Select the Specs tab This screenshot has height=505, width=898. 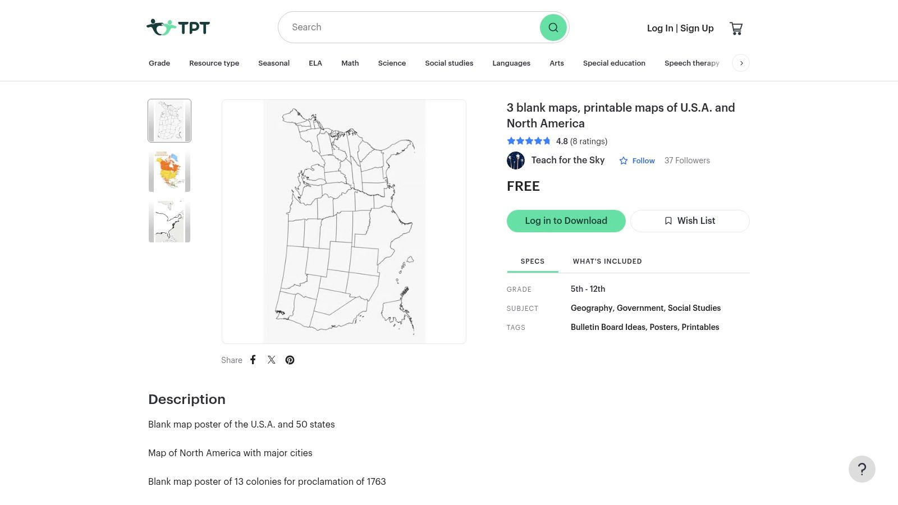click(532, 261)
